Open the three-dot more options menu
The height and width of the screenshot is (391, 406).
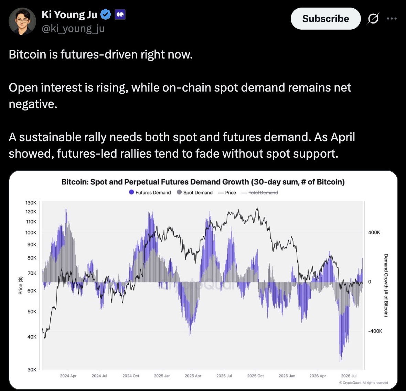pyautogui.click(x=392, y=18)
